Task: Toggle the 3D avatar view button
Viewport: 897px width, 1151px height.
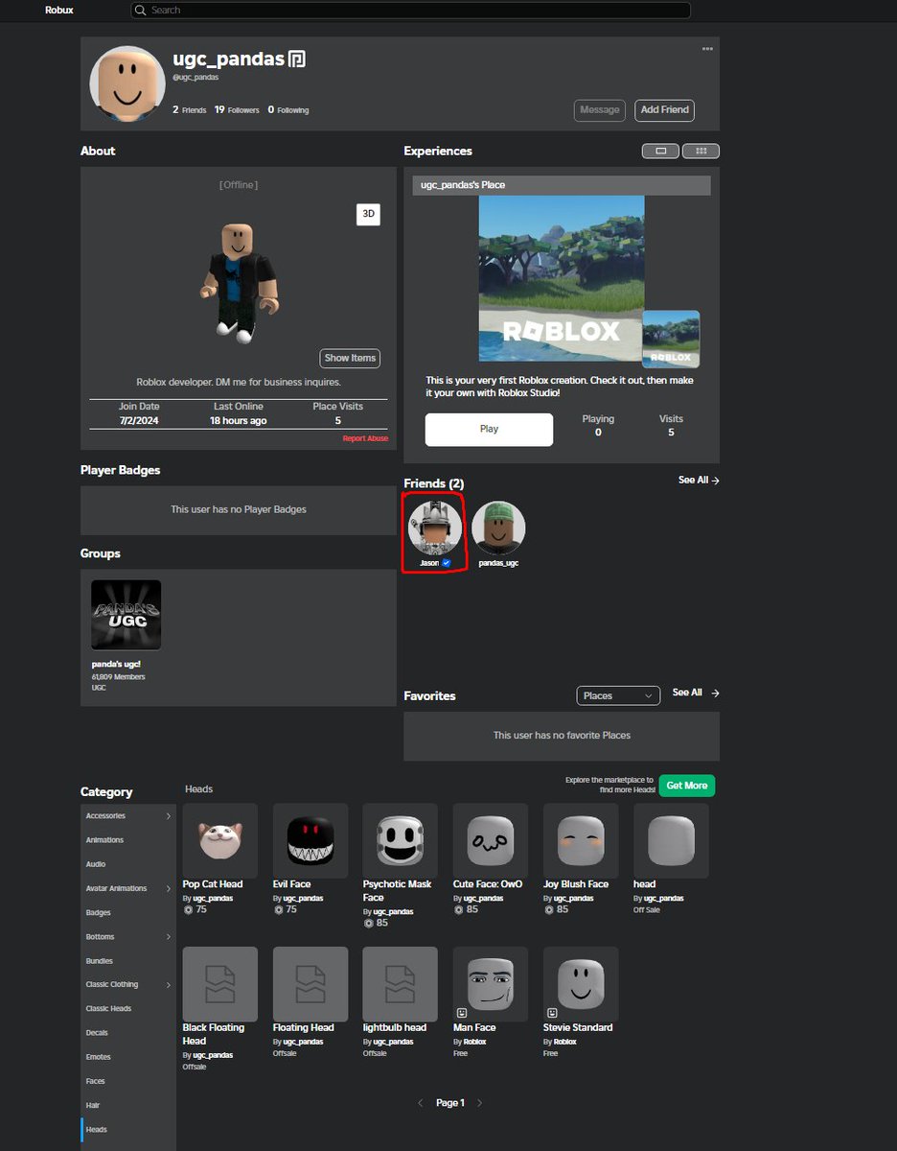Action: 368,215
